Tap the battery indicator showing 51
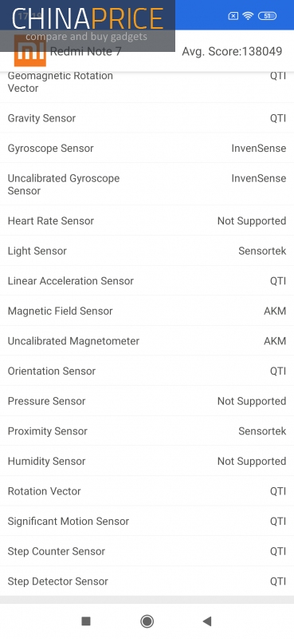This screenshot has height=639, width=294. 267,16
